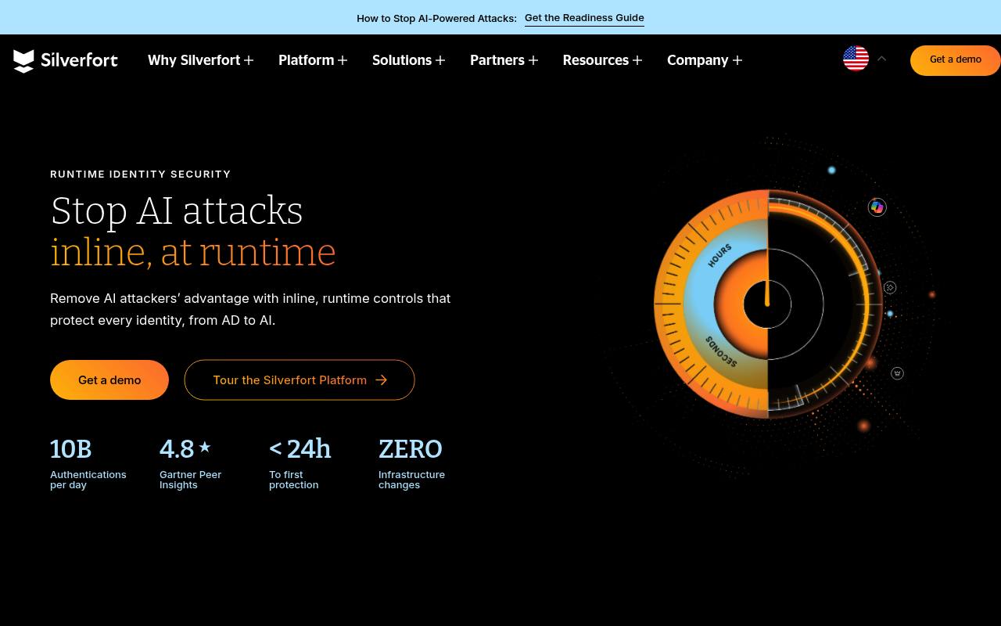
Task: Click Gartner Peer Insights caption
Action: (191, 480)
